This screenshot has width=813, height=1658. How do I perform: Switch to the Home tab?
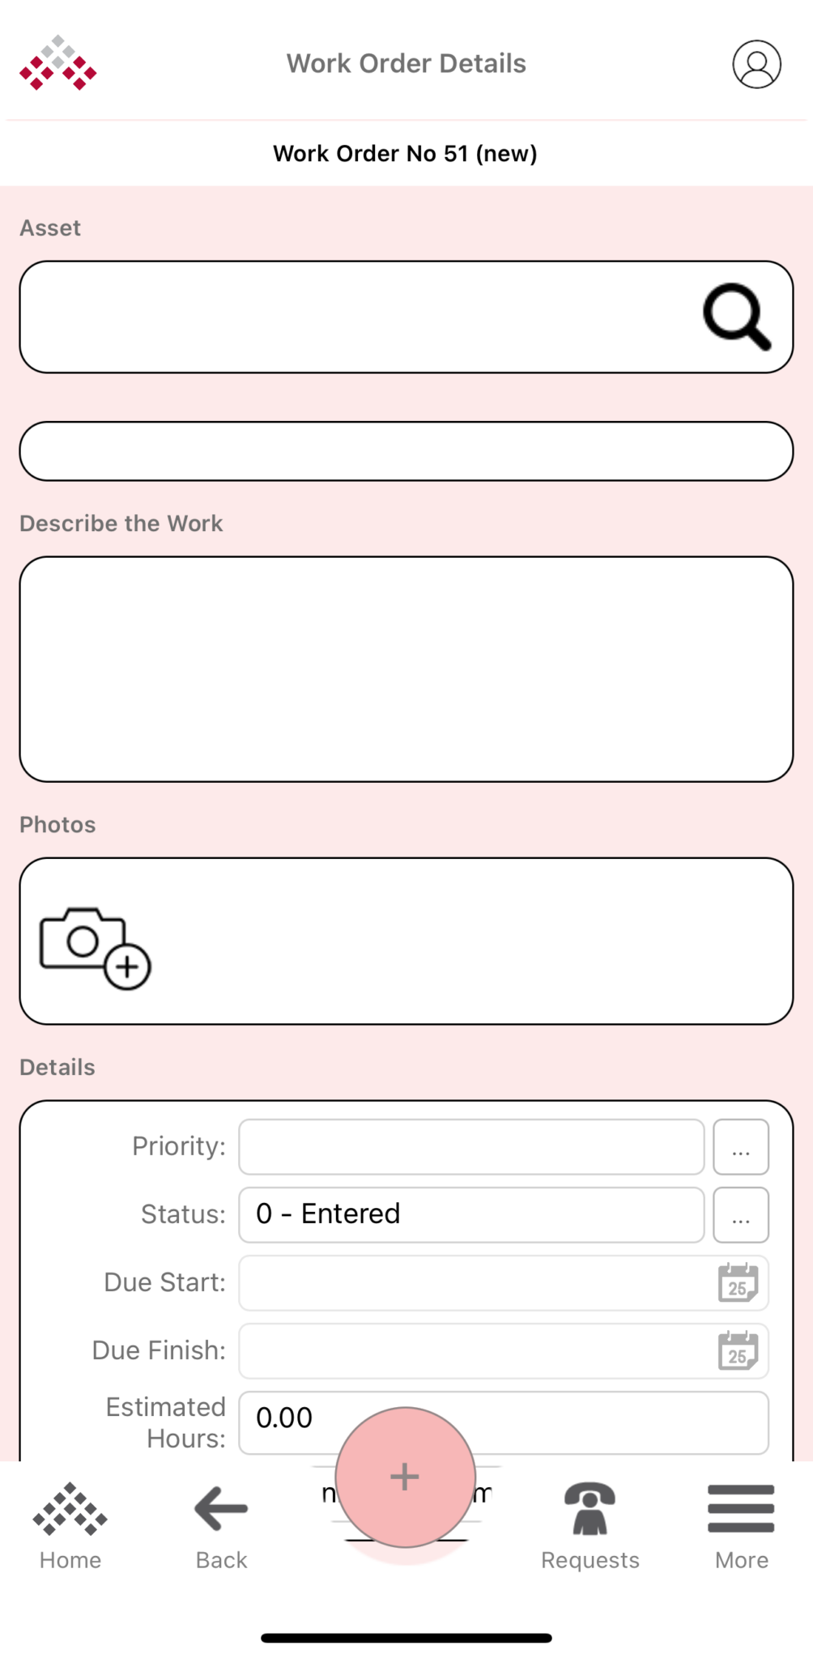[70, 1558]
